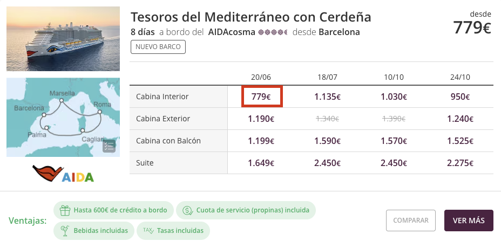Select the 24/10 departure date column header
The height and width of the screenshot is (248, 501).
pos(460,77)
